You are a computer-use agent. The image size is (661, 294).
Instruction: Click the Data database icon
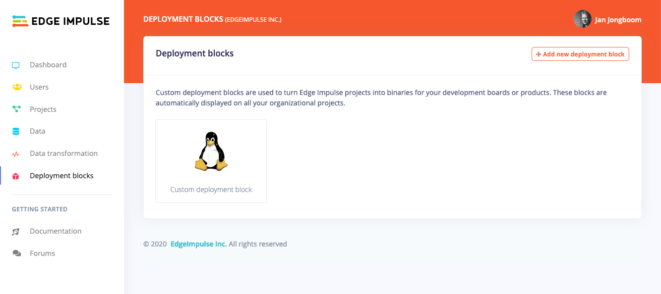coord(16,131)
